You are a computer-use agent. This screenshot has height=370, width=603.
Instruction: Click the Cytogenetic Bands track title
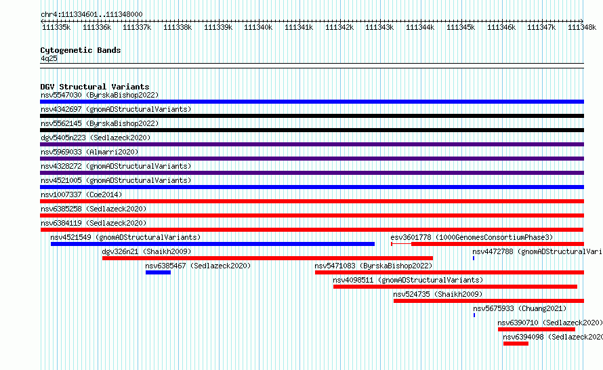pyautogui.click(x=81, y=50)
